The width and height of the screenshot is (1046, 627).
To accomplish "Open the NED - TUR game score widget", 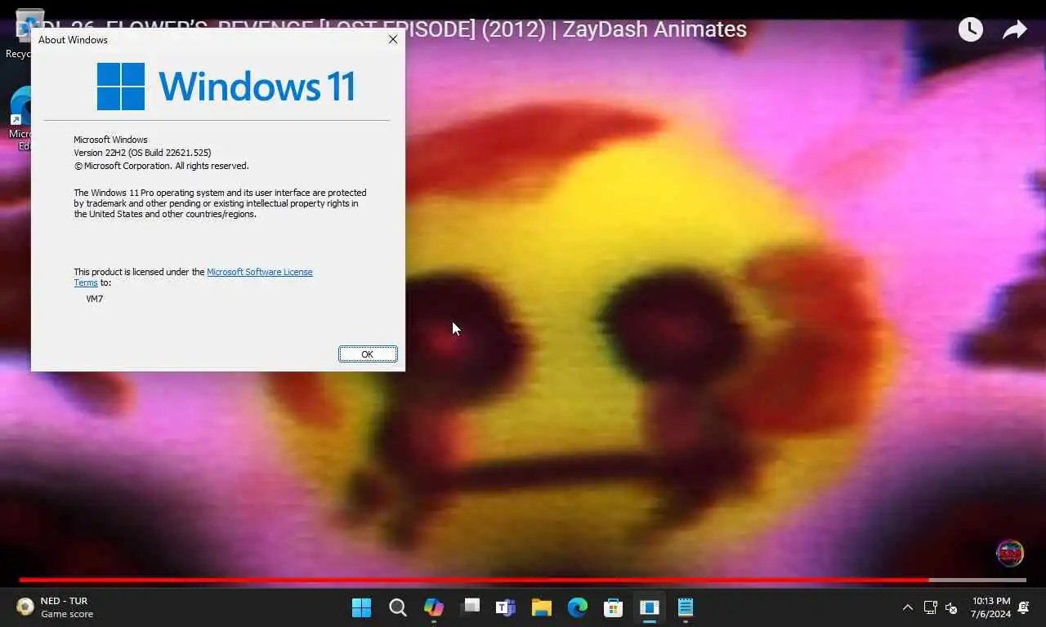I will point(56,607).
